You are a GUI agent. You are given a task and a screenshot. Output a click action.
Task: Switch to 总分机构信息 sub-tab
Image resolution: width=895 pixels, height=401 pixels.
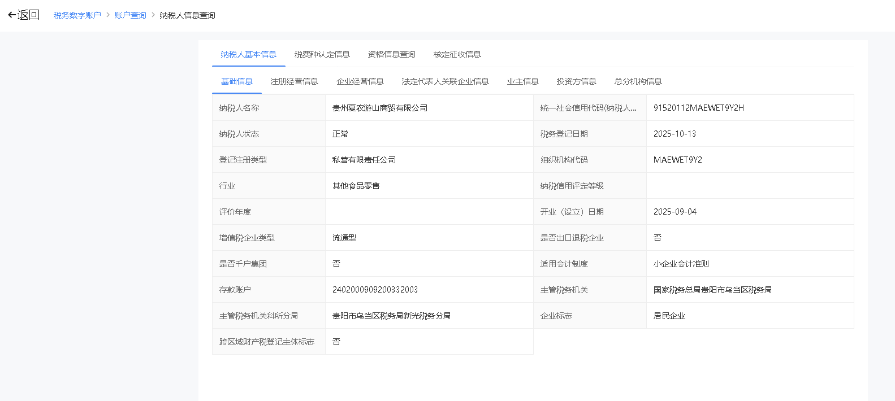click(x=638, y=81)
